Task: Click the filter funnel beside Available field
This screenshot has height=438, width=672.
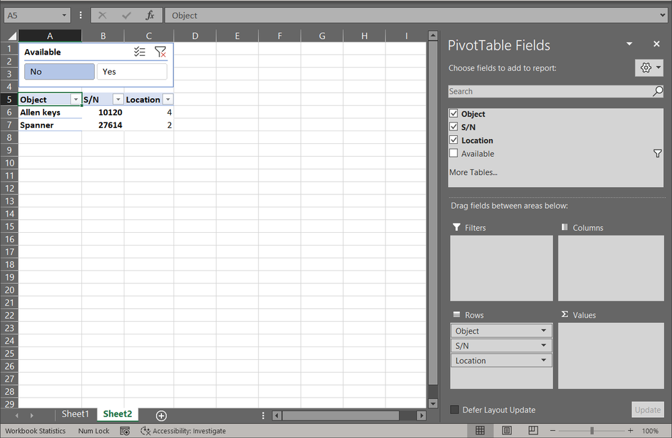Action: [x=657, y=153]
